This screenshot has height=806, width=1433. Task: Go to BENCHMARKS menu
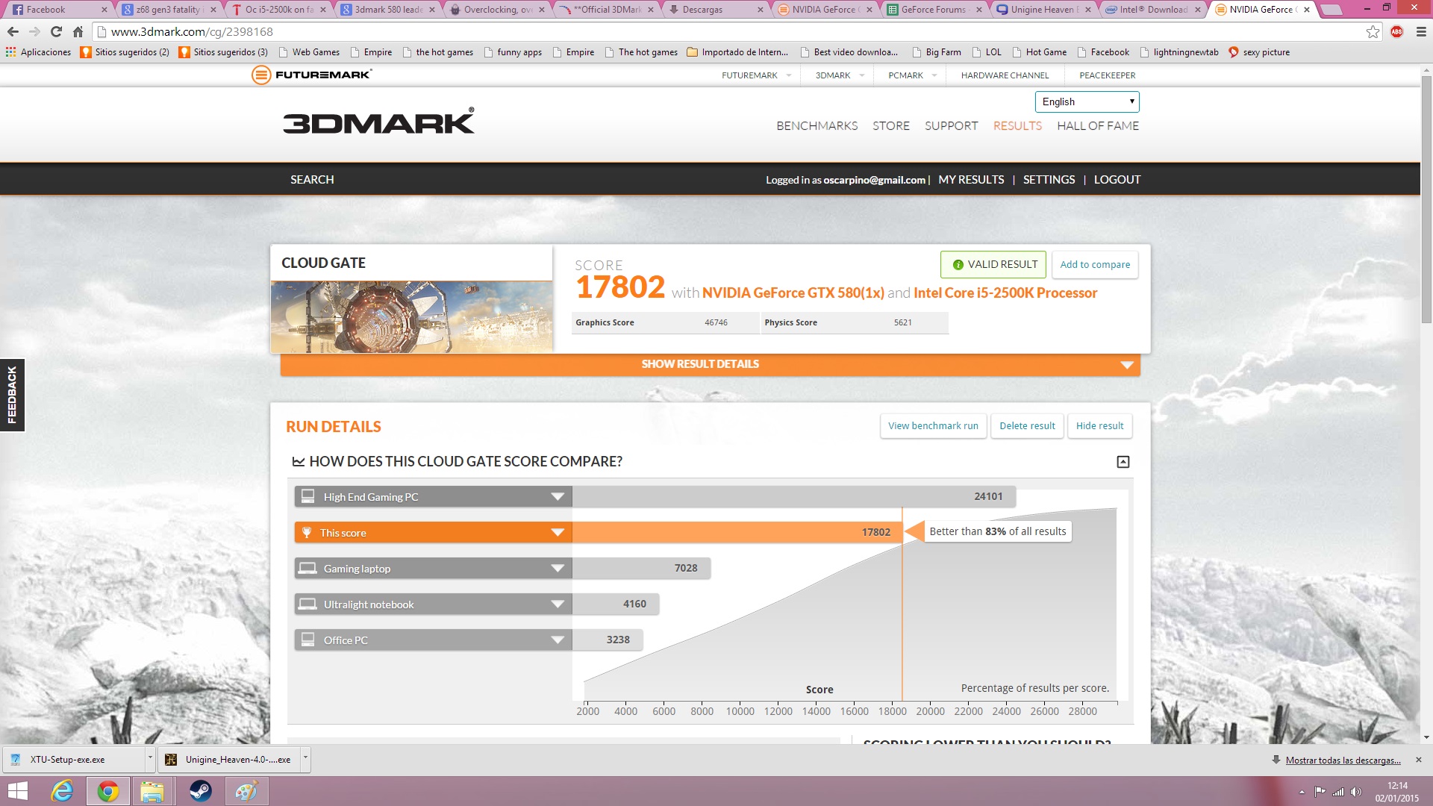[817, 126]
